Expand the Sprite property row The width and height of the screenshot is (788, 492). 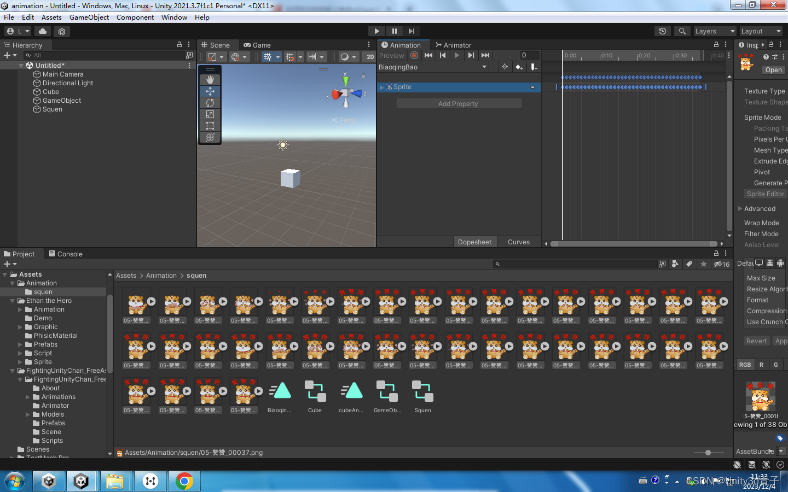[x=382, y=87]
